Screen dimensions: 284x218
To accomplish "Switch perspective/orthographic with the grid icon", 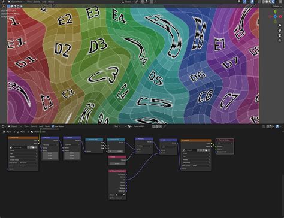I will point(280,40).
